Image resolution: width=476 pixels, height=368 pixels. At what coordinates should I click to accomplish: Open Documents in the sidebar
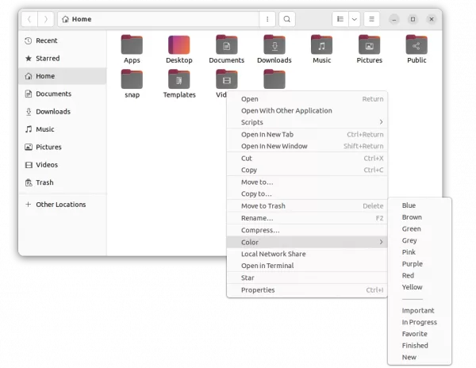click(63, 94)
